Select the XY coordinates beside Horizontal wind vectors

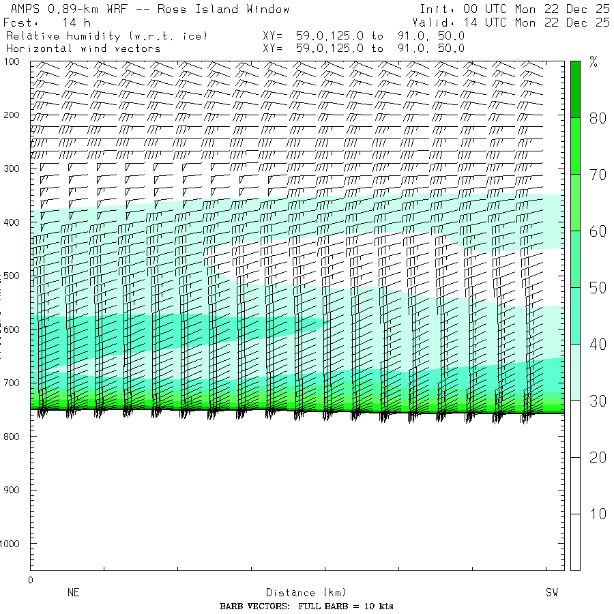click(364, 48)
